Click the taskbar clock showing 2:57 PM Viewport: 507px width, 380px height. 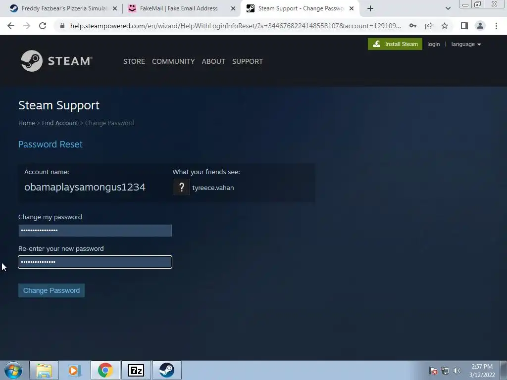tap(482, 371)
